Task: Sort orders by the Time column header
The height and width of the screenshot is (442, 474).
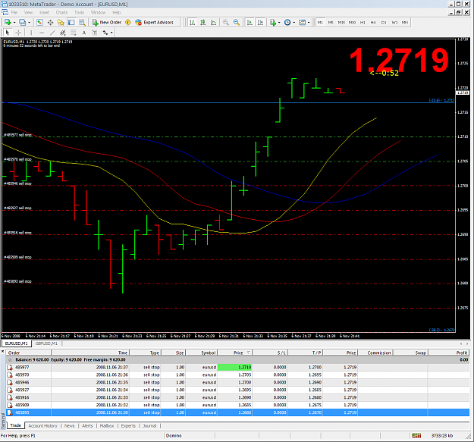Action: click(90, 353)
